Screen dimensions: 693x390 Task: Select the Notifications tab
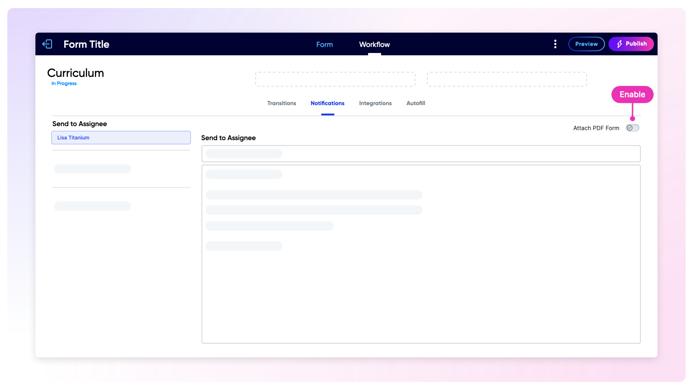tap(327, 103)
